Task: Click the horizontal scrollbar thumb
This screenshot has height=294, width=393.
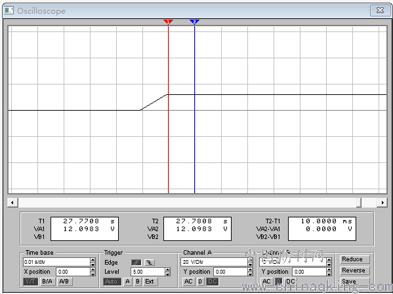Action: click(359, 202)
